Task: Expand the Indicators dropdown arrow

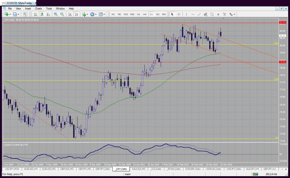Action: [x=87, y=14]
